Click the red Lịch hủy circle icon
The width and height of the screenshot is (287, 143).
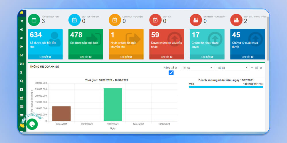(155, 20)
